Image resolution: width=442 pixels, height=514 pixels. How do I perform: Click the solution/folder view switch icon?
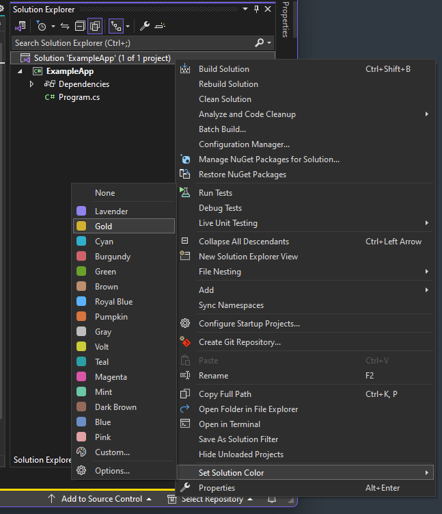[20, 26]
